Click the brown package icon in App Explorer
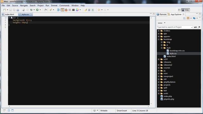The width and height of the screenshot is (203, 114). (x=188, y=18)
